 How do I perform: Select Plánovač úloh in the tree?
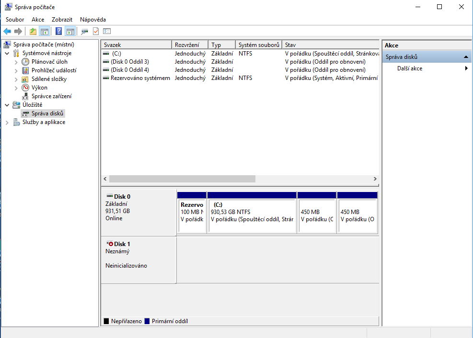coord(49,62)
